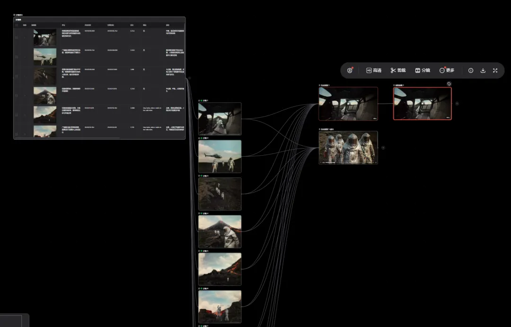Click the tag icon above the selected node
This screenshot has width=511, height=327.
tap(449, 84)
